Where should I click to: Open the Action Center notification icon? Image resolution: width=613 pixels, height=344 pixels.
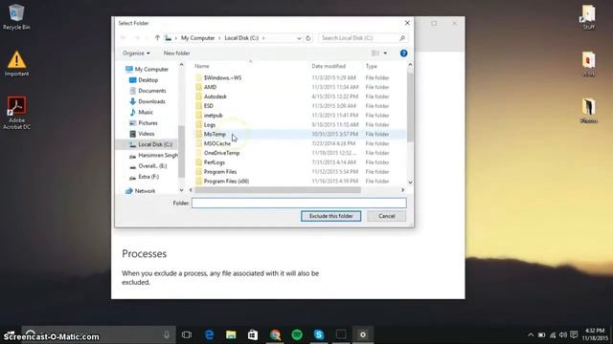click(x=574, y=335)
